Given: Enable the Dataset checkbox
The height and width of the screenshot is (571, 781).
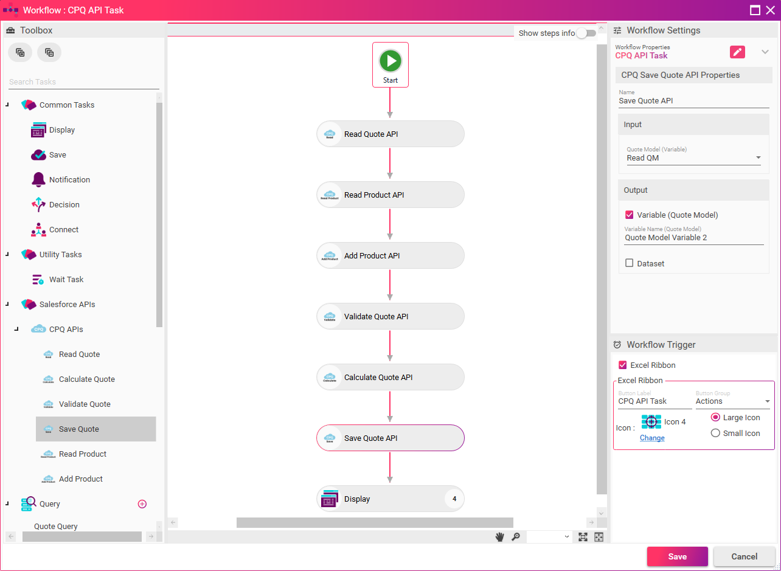Looking at the screenshot, I should (630, 263).
